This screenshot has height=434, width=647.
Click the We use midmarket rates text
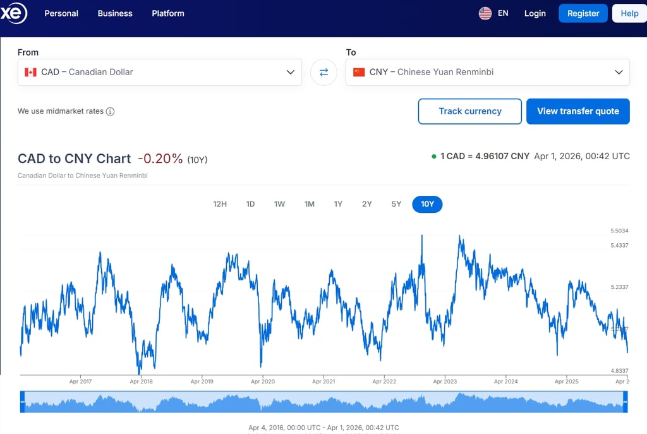coord(61,111)
